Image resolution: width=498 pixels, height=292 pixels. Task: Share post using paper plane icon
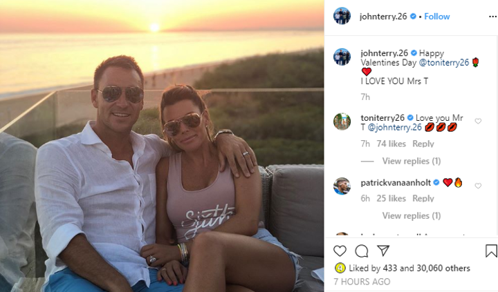click(383, 251)
